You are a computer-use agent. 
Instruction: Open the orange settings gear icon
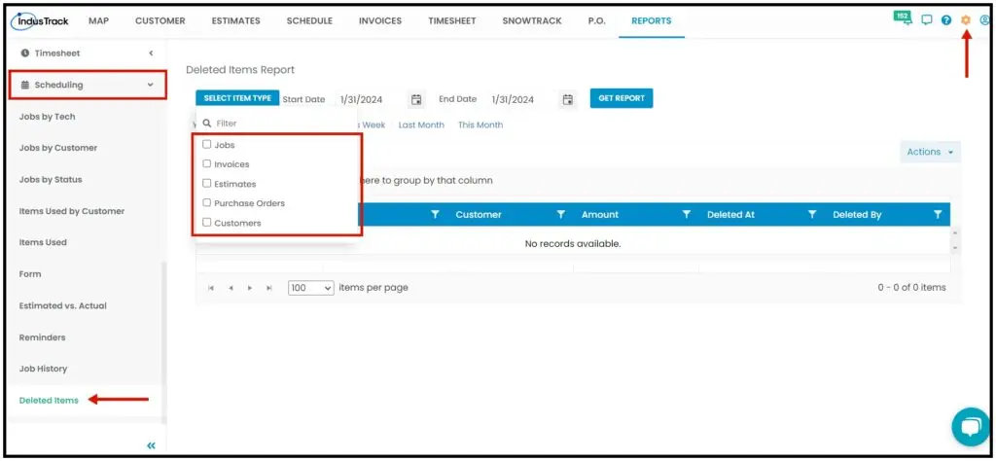click(x=966, y=20)
